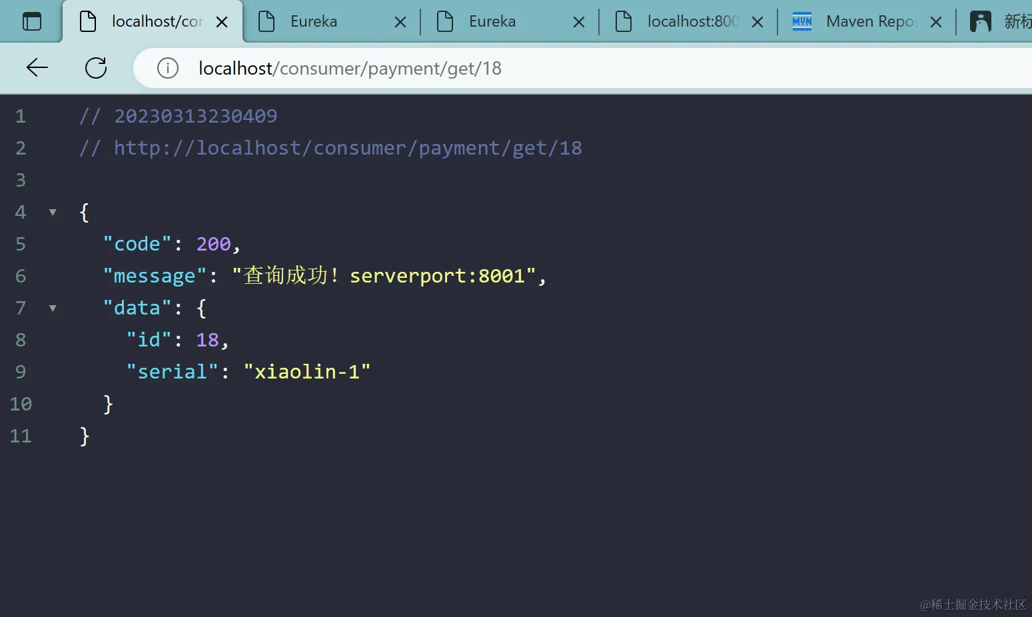Click line number 11 in the gutter
Viewport: 1032px width, 617px height.
point(21,436)
